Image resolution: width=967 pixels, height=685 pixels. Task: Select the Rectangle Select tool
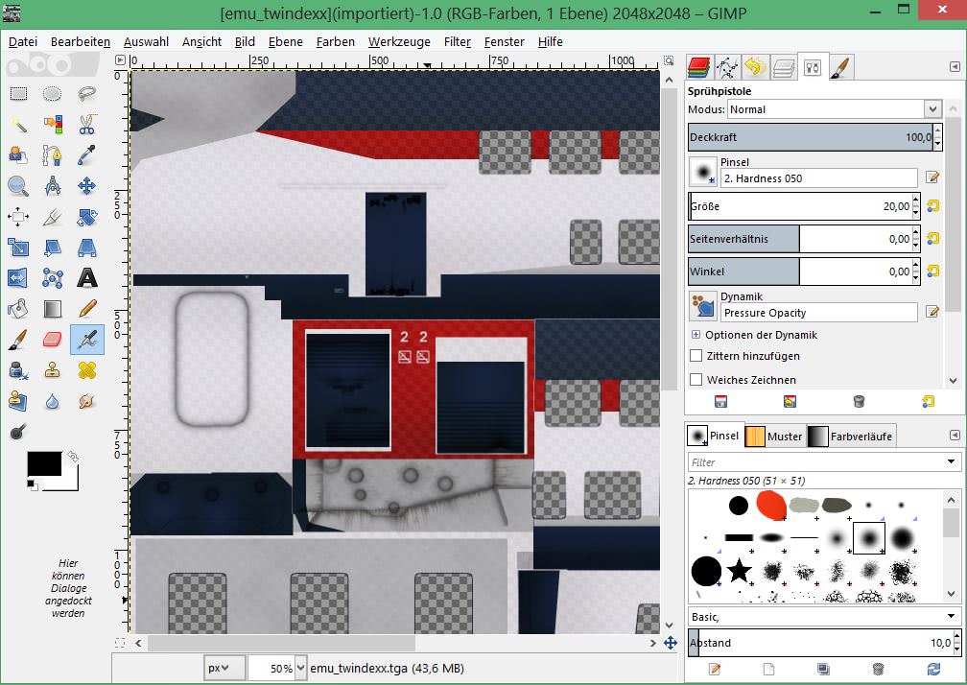(x=18, y=94)
